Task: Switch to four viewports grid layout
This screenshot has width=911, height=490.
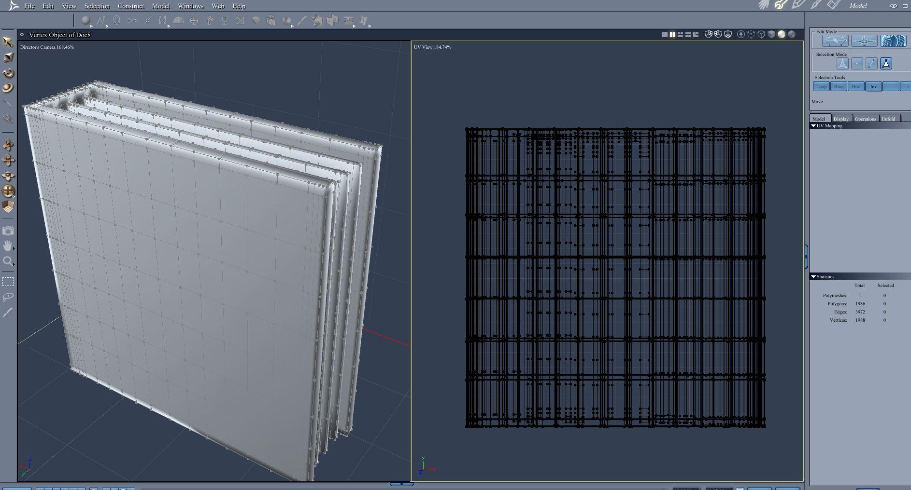Action: 688,35
